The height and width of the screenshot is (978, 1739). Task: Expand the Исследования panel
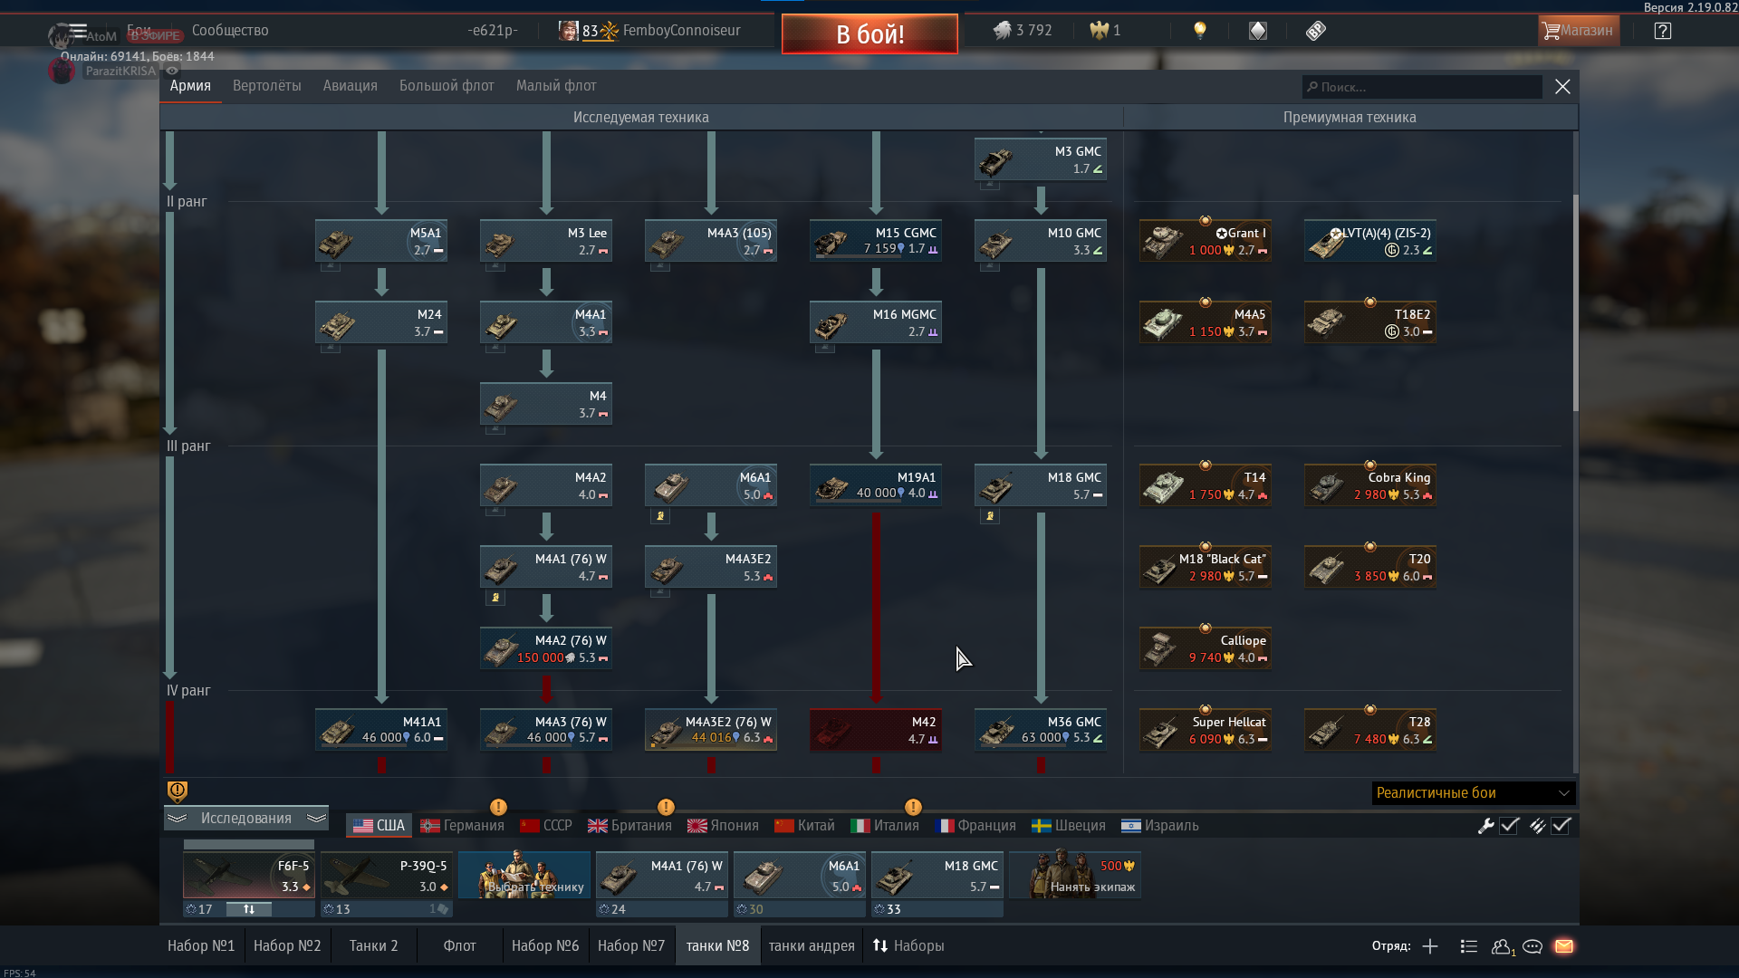[x=246, y=819]
